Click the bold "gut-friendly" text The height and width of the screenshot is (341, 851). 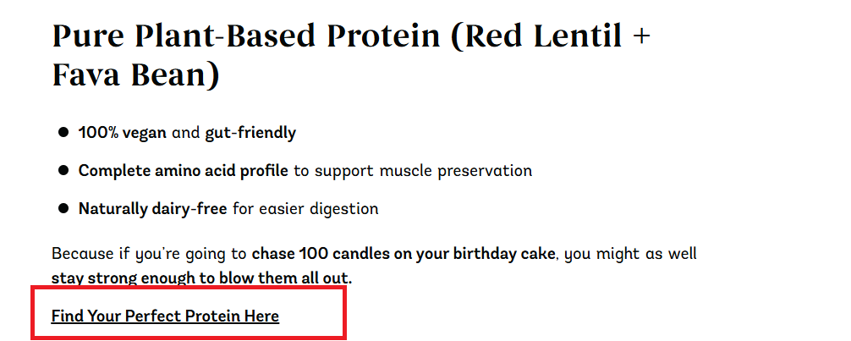[x=250, y=133]
